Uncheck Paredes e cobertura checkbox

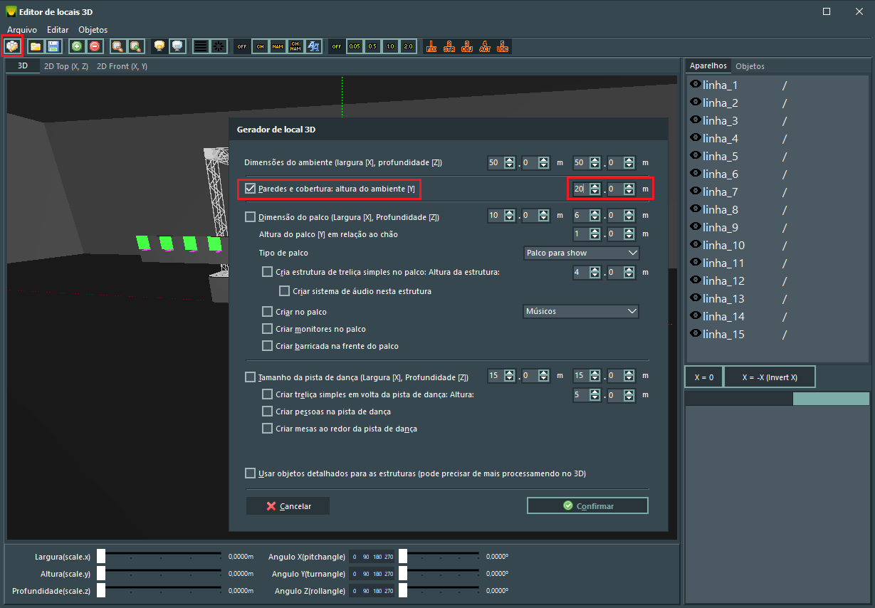tap(250, 189)
